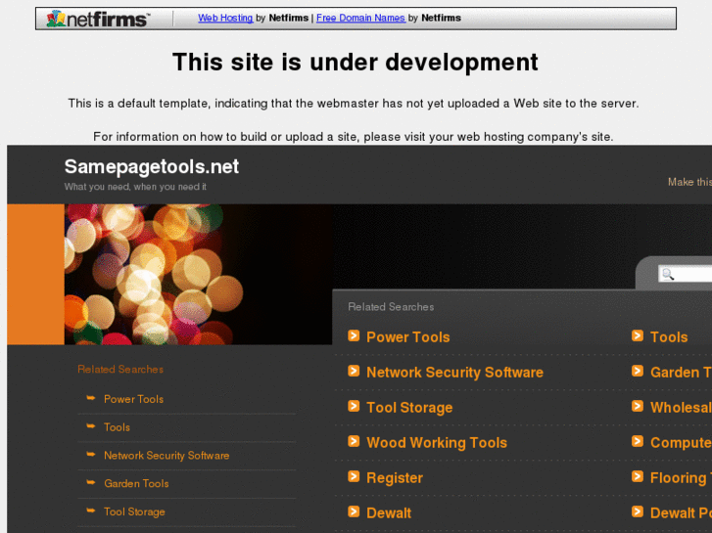Click arrow icon beside Register
Viewport: 712px width, 533px height.
354,476
